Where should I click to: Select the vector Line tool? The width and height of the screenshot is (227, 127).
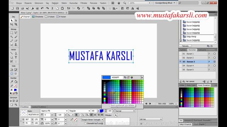click(x=12, y=53)
